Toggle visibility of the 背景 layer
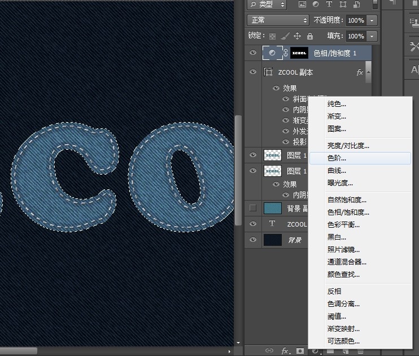 click(253, 240)
